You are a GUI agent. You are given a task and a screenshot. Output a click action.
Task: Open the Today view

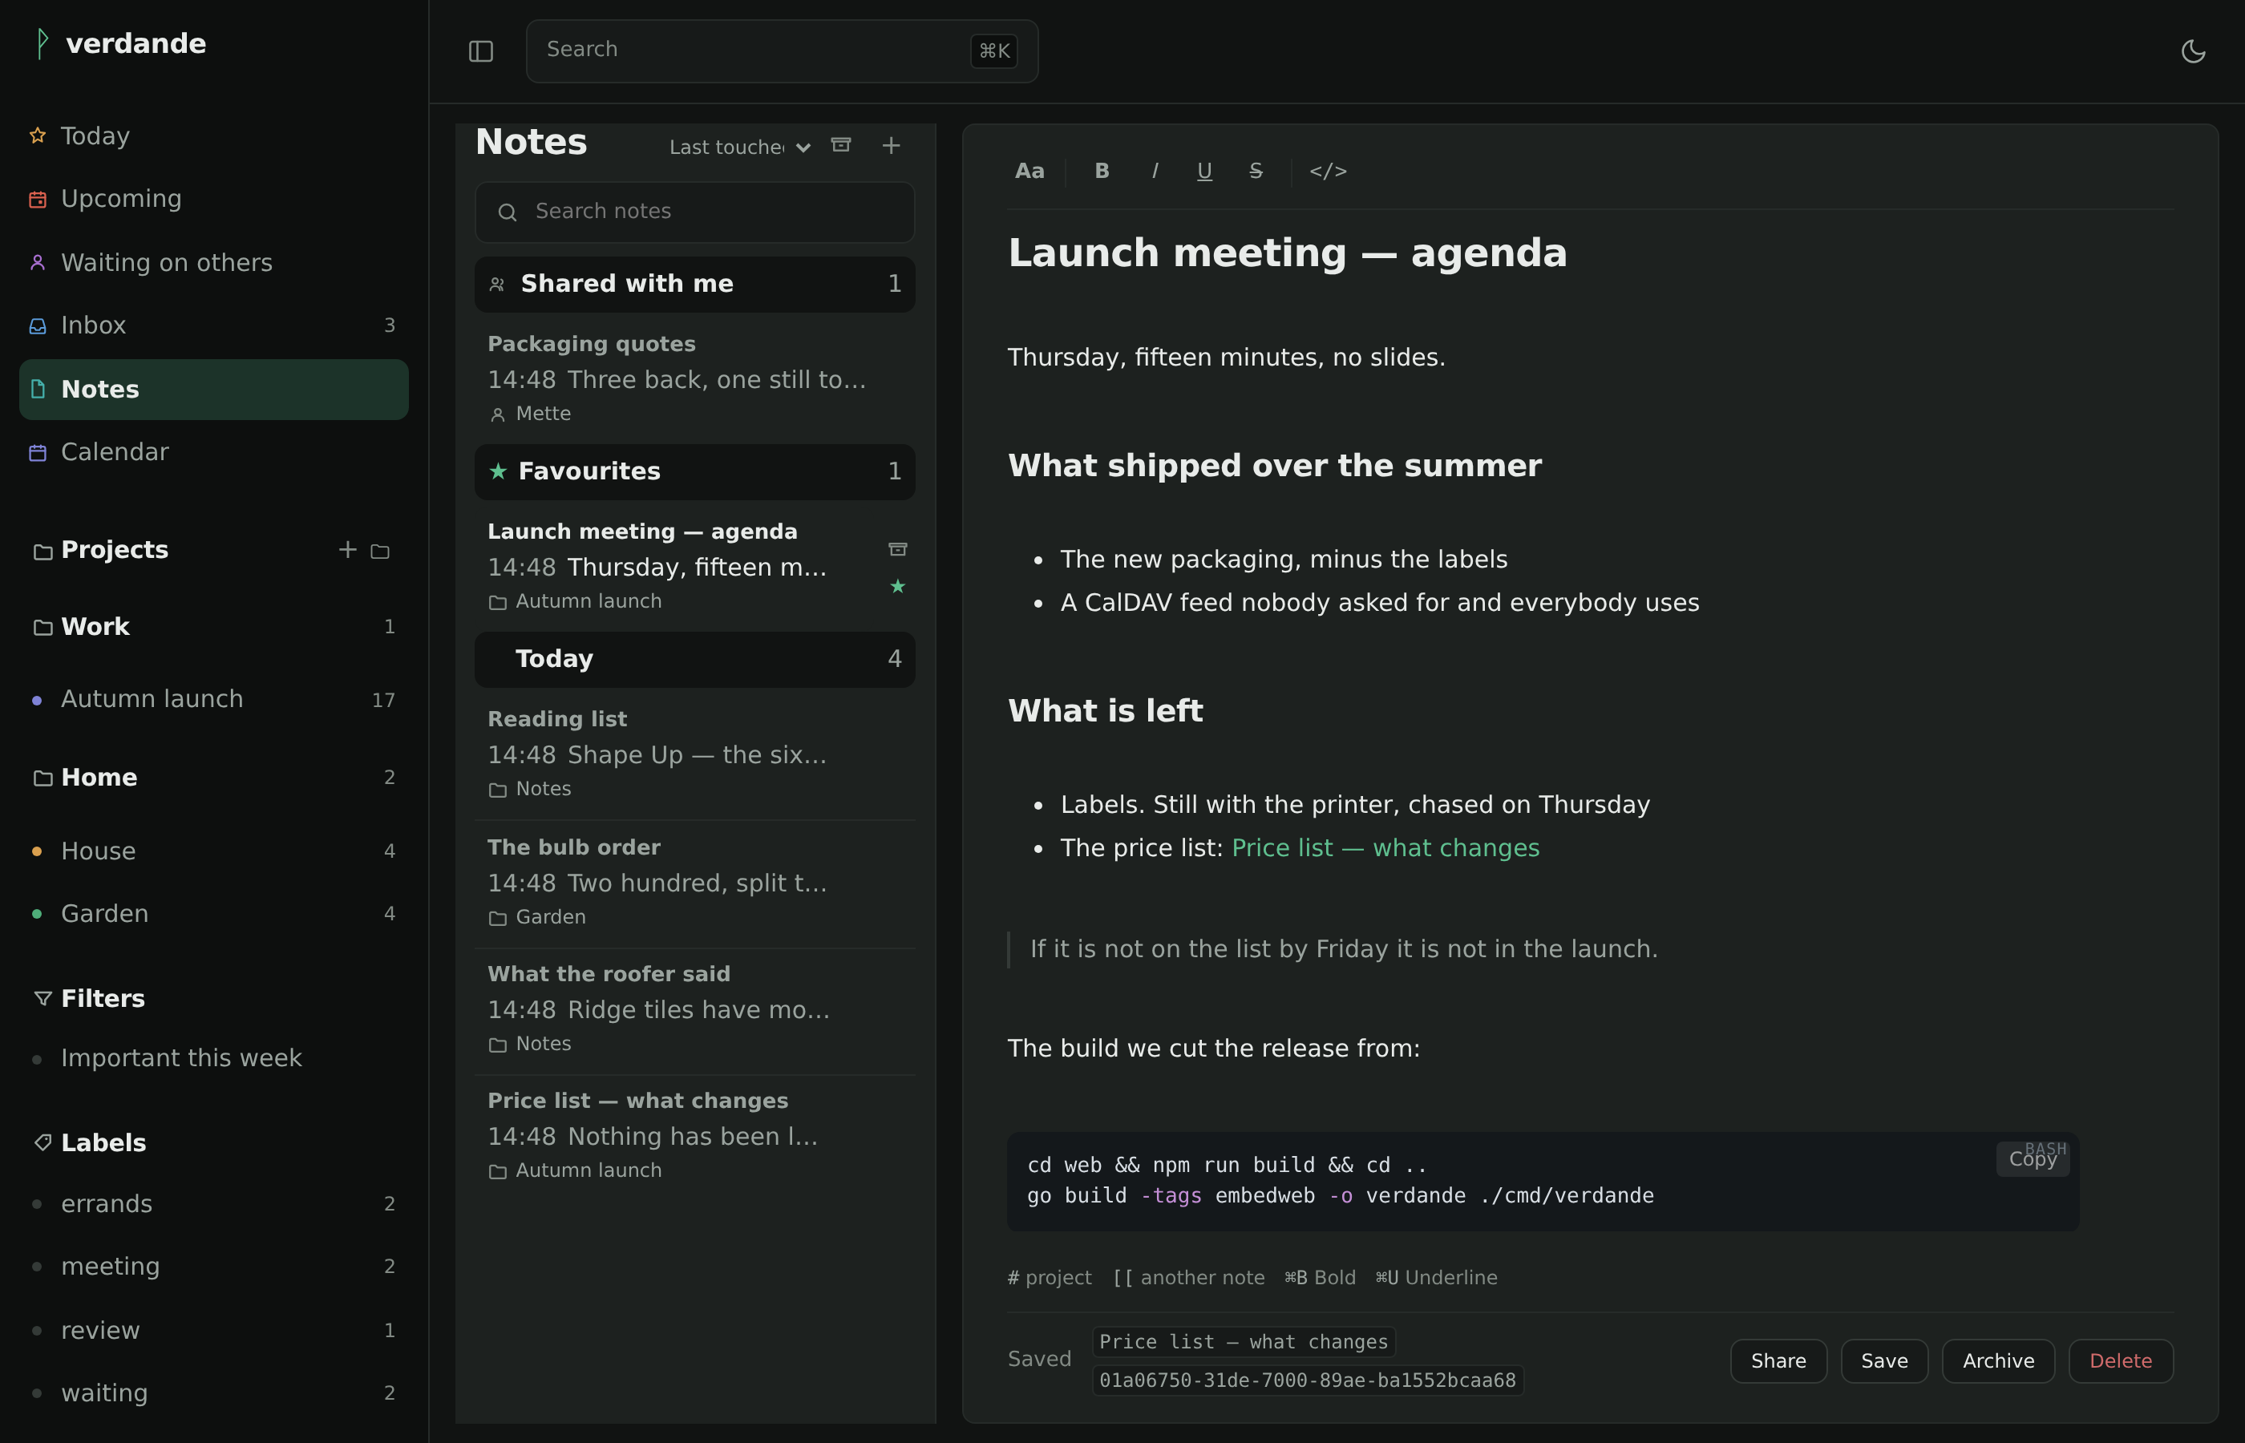point(213,135)
